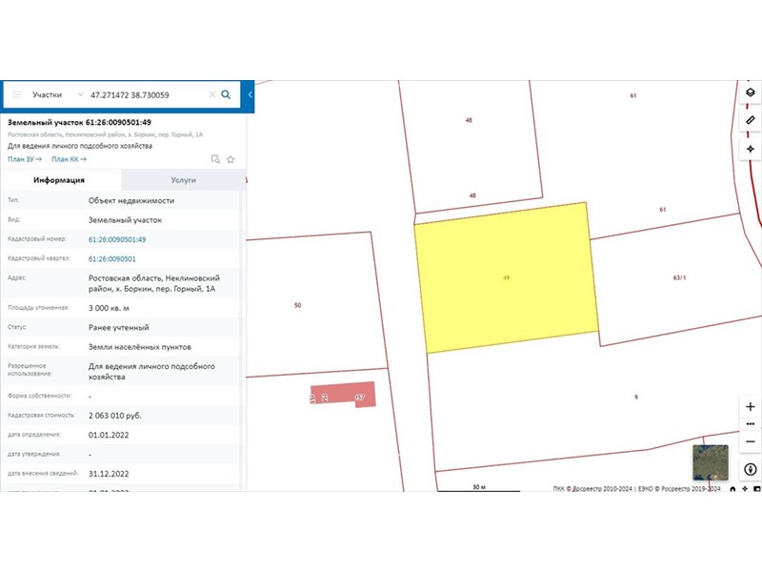The height and width of the screenshot is (572, 762).
Task: Zoom in the map with plus
Action: point(750,406)
